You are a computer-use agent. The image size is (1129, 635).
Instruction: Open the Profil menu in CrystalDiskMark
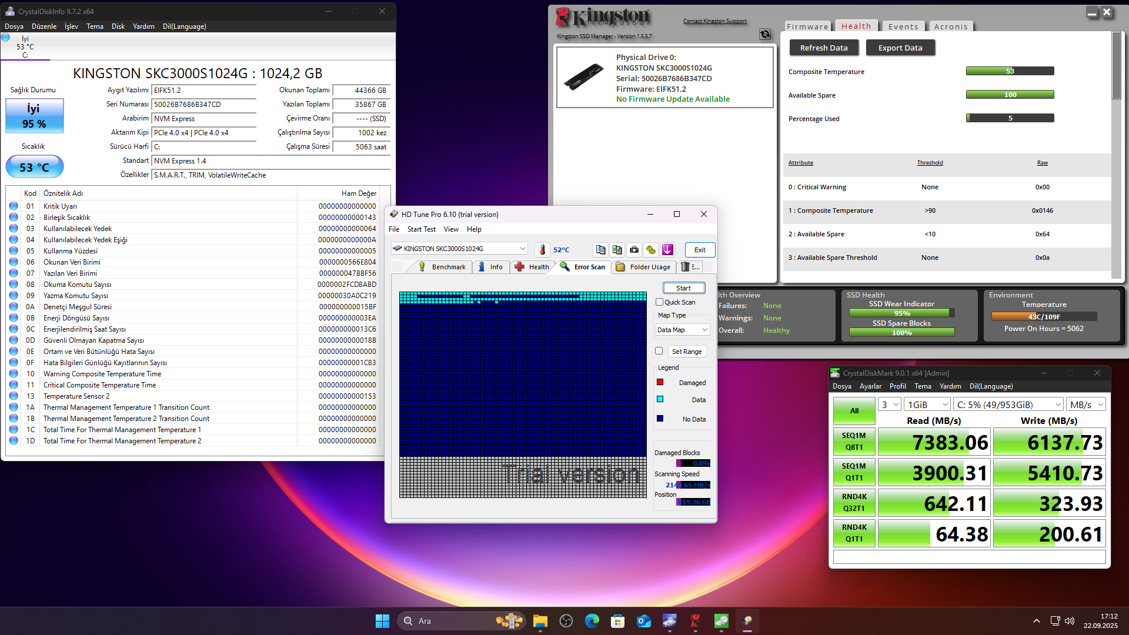897,386
